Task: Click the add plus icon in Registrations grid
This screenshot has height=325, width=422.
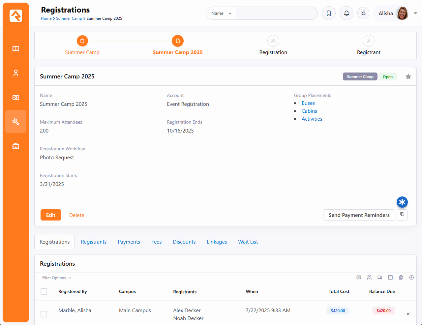Action: pyautogui.click(x=411, y=278)
